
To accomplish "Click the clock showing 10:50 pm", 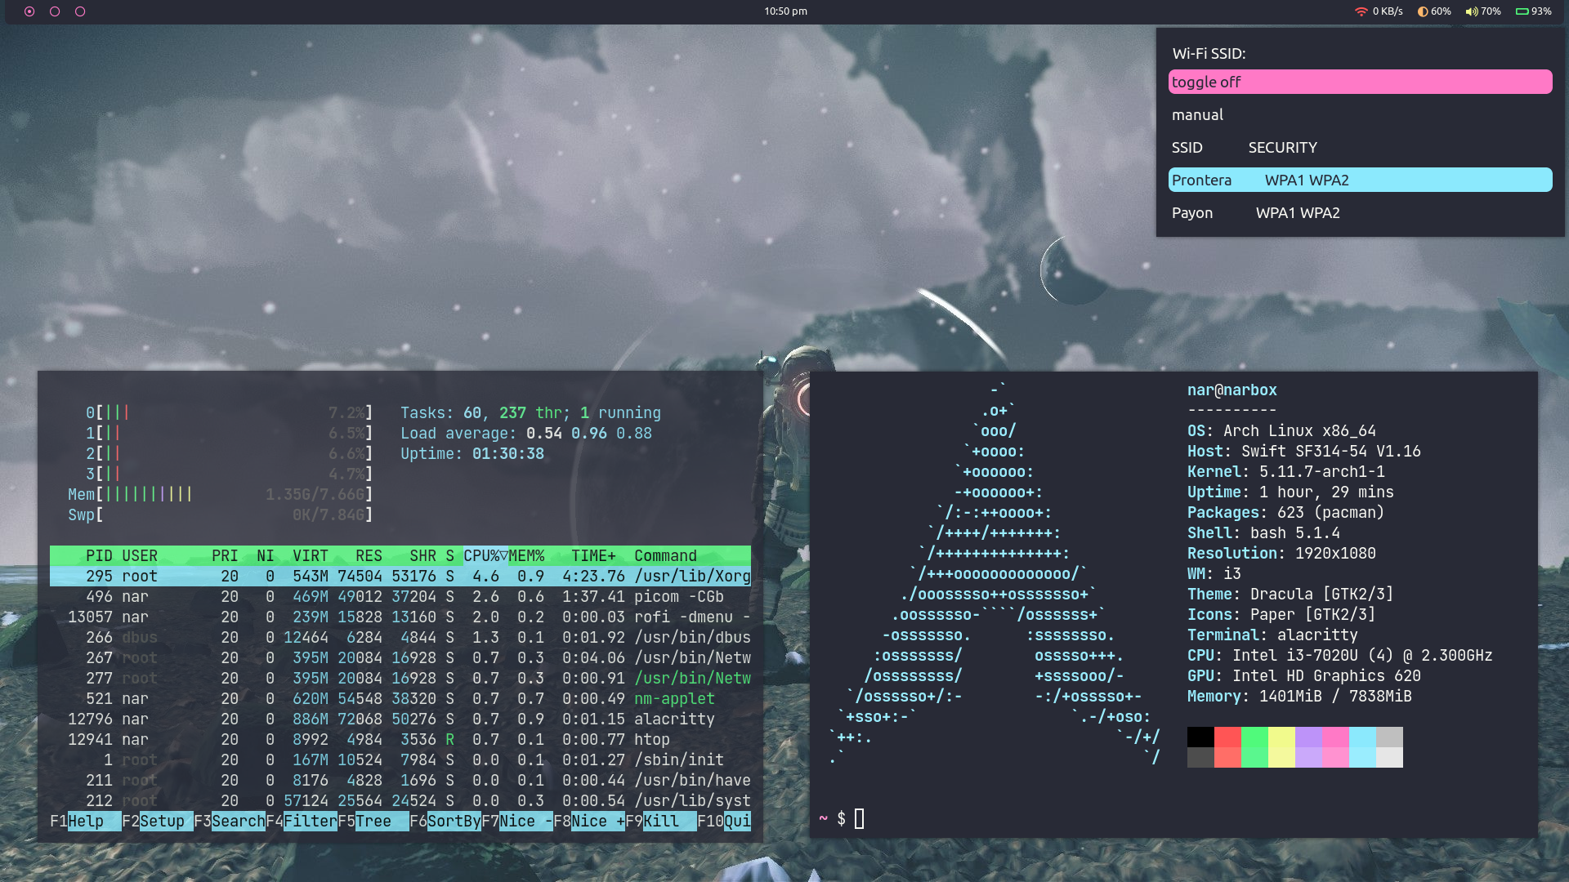I will (x=785, y=11).
